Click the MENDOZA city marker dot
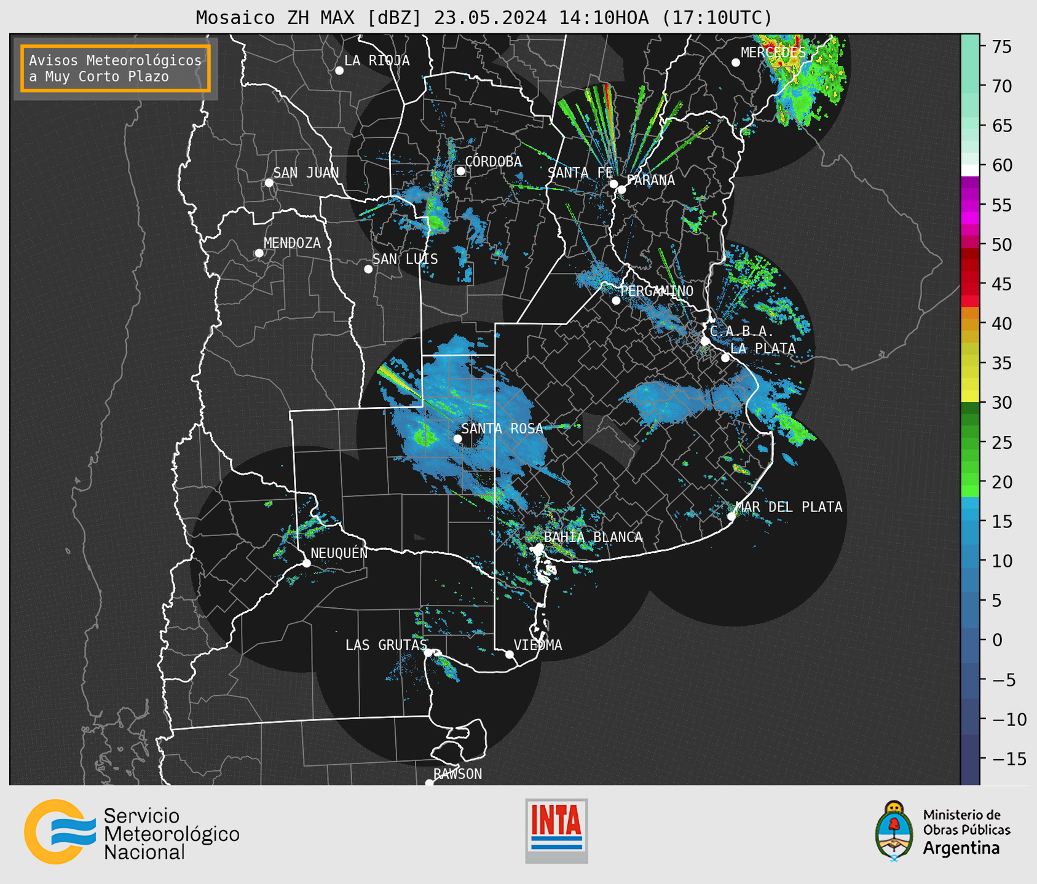 pos(259,253)
